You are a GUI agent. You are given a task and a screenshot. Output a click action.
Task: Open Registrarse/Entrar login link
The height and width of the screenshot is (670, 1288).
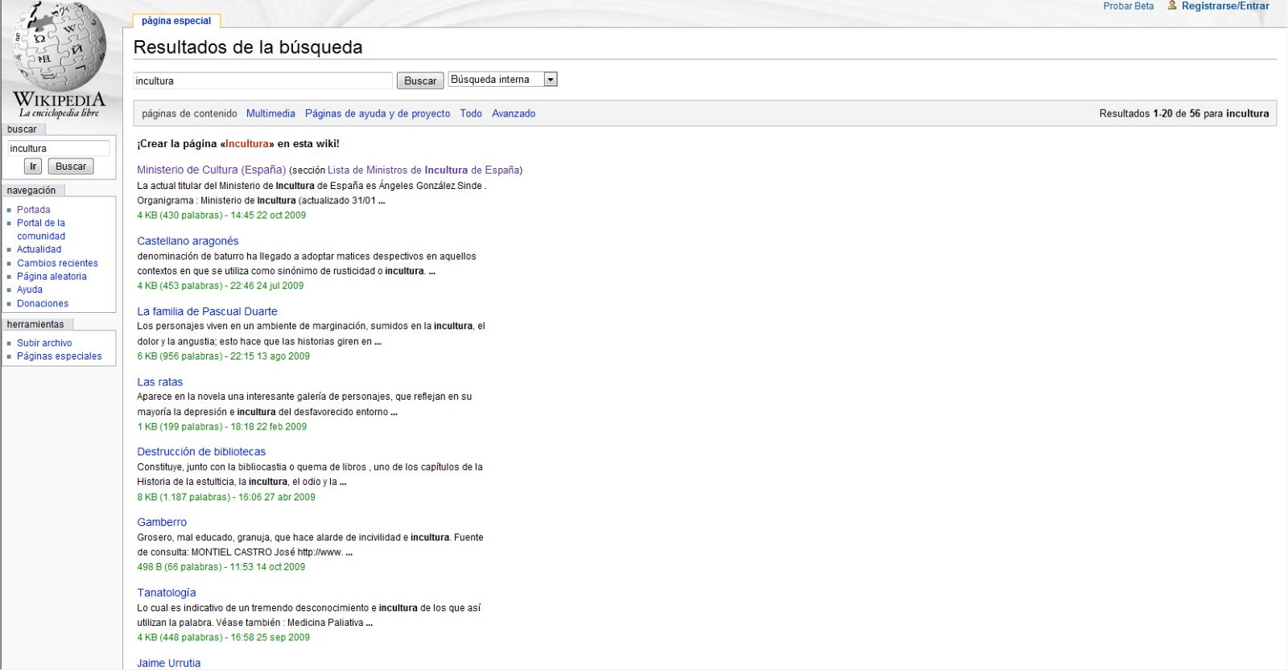[x=1225, y=6]
